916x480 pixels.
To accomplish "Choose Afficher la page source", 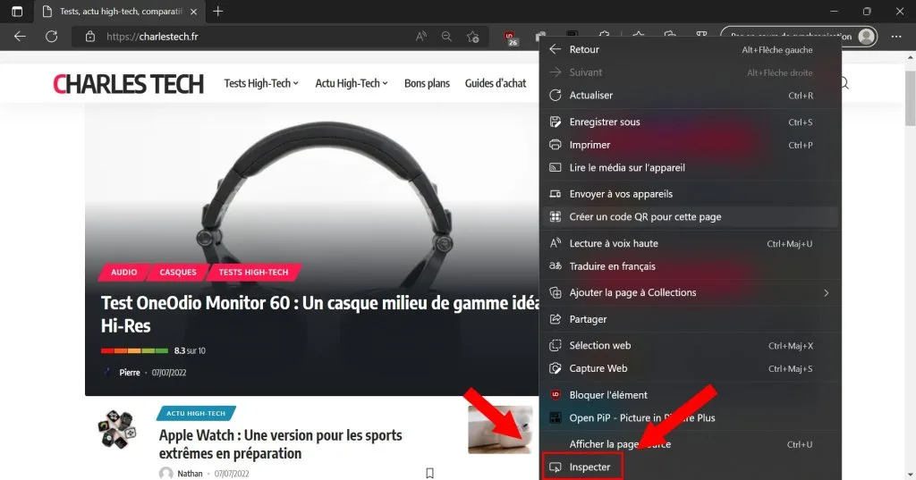I will coord(690,444).
